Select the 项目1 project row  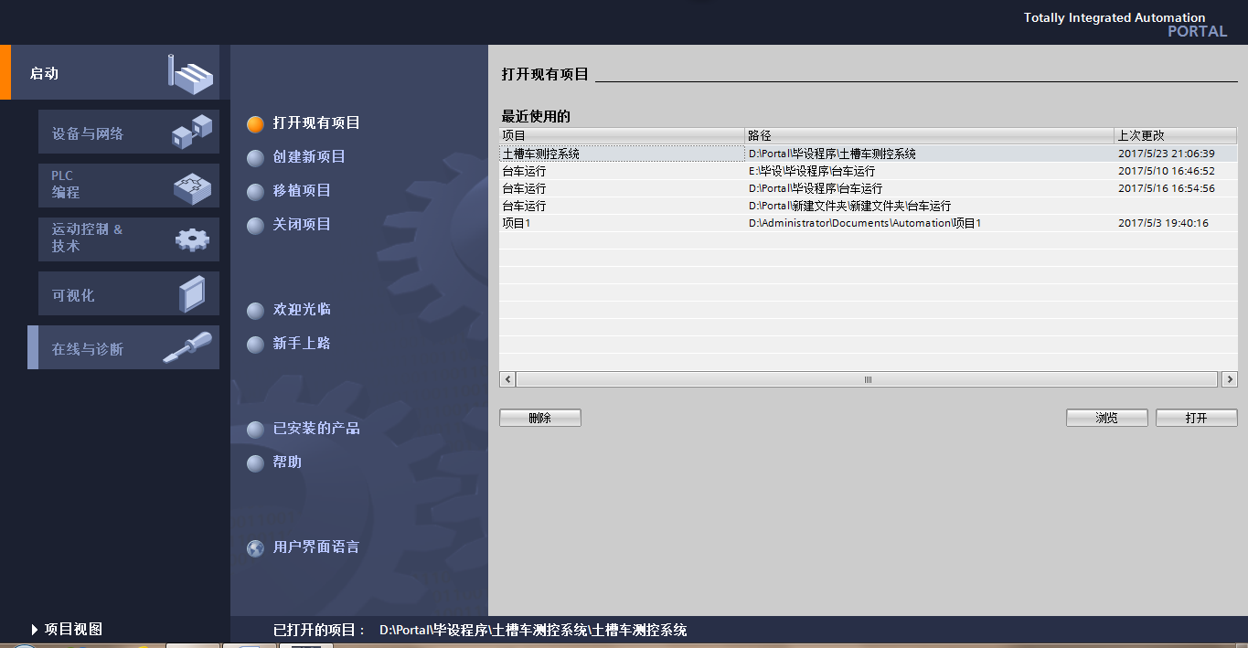[x=869, y=223]
